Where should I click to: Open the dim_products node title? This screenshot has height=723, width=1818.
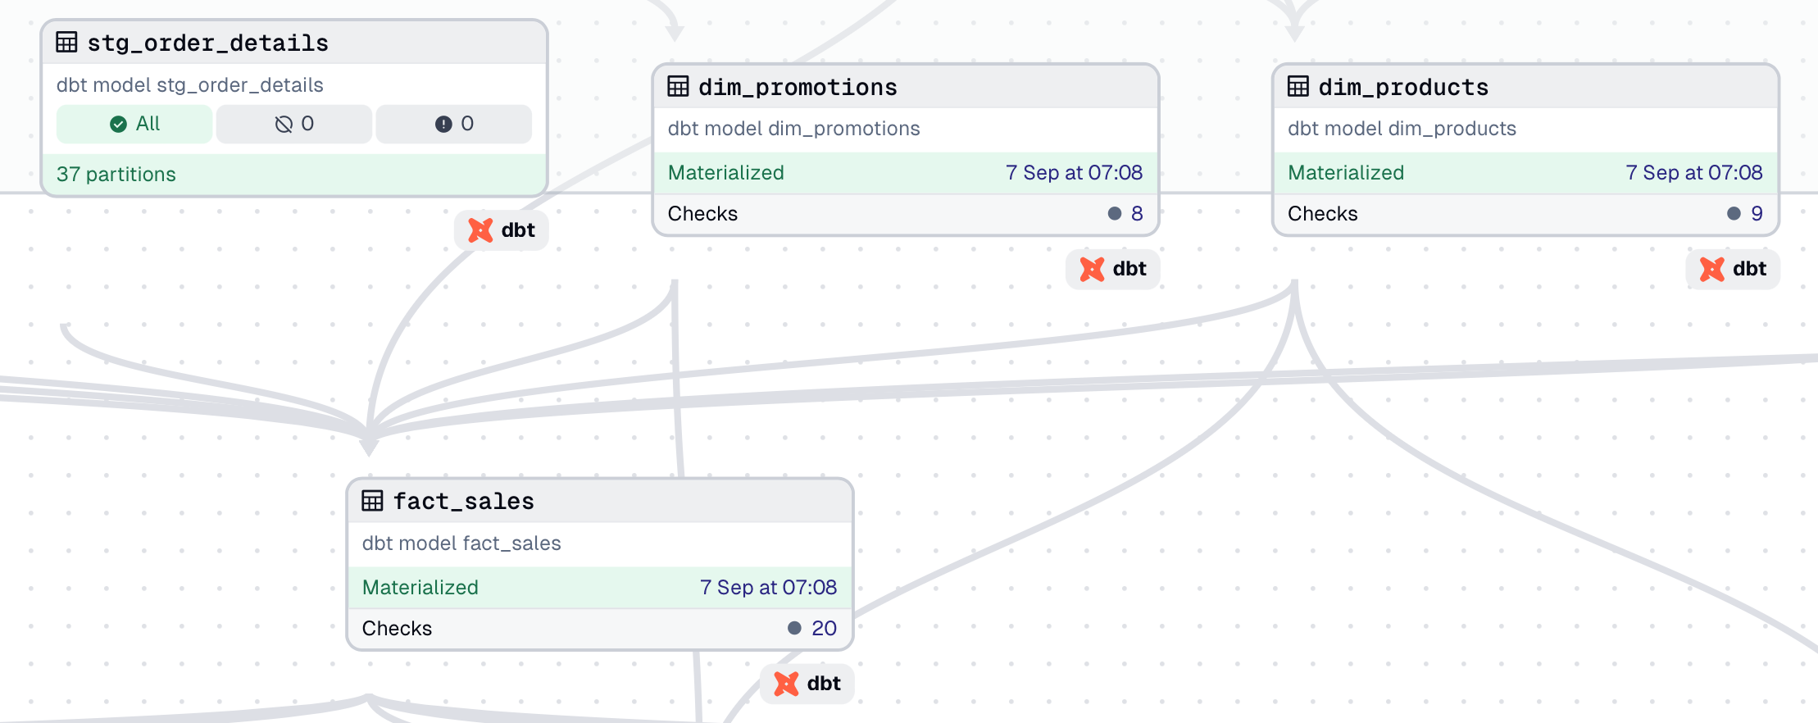(1403, 87)
